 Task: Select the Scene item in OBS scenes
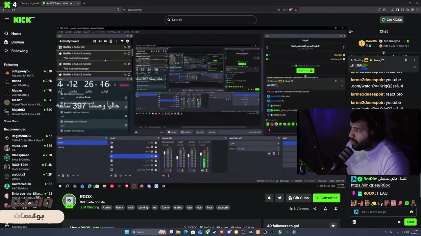[82, 143]
